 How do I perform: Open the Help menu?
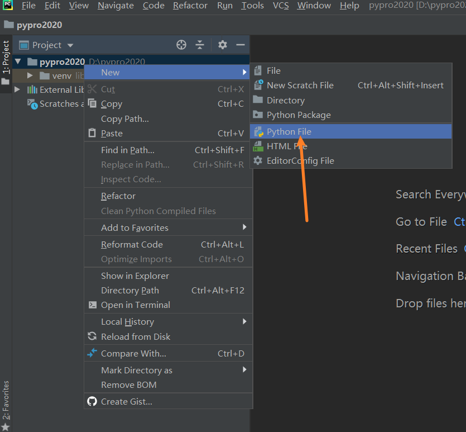[349, 6]
